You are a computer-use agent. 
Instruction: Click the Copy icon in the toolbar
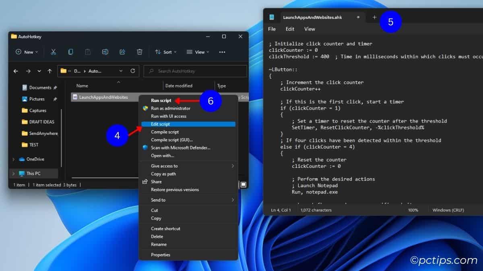[71, 52]
